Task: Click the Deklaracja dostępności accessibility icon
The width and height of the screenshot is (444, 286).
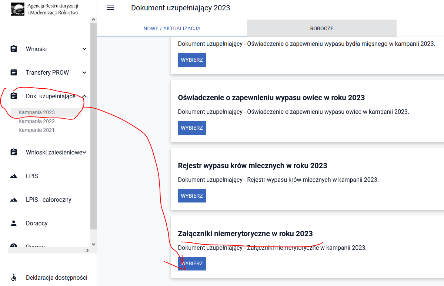Action: pos(14,278)
